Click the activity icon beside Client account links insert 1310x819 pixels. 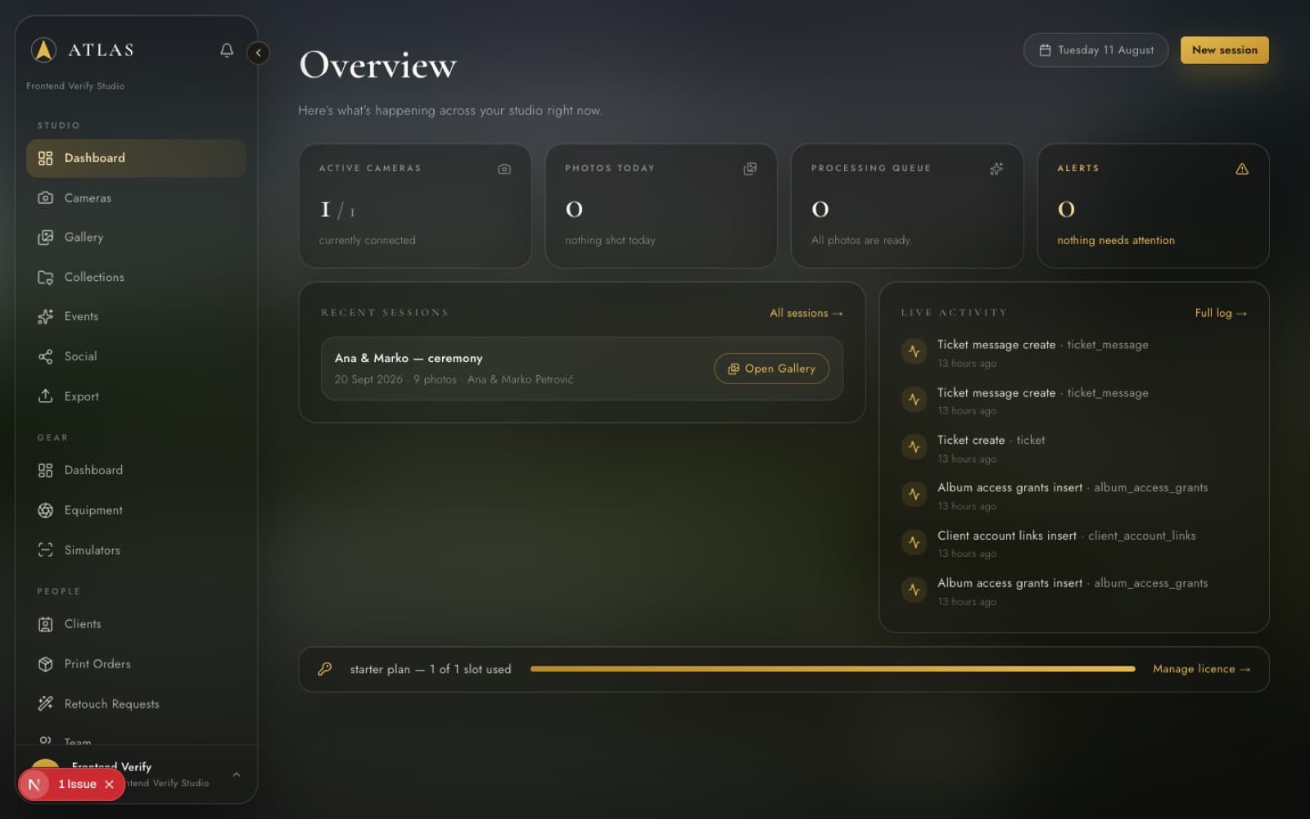click(x=914, y=542)
